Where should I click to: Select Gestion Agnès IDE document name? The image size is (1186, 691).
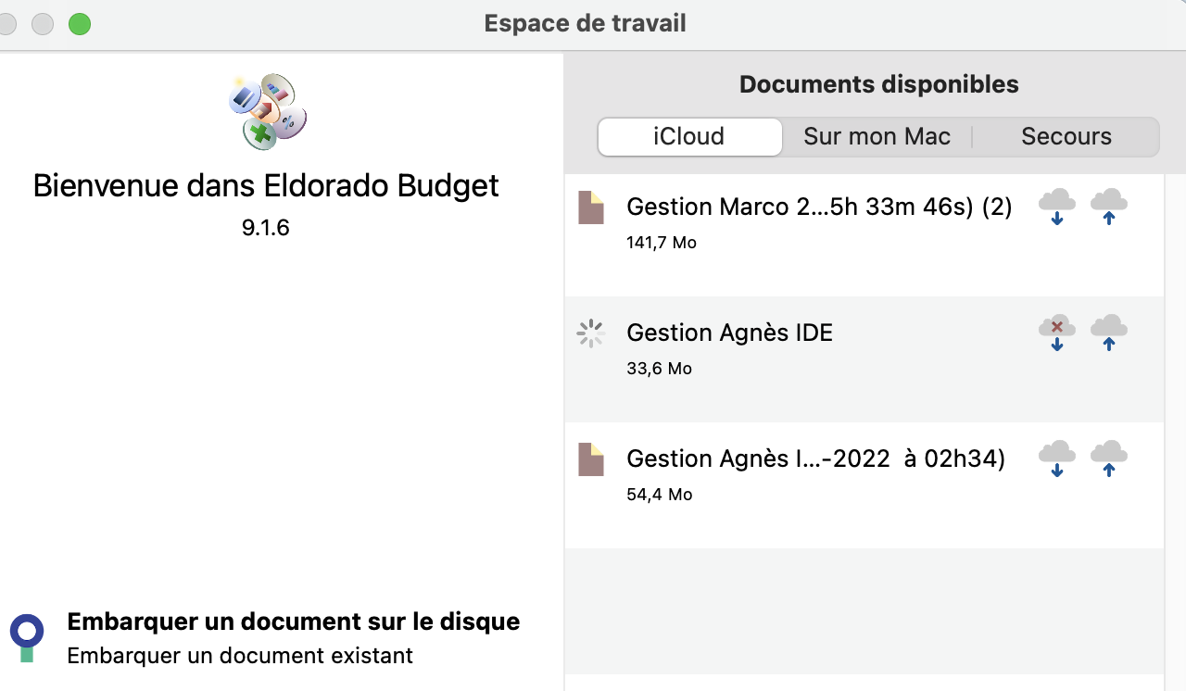pyautogui.click(x=729, y=333)
